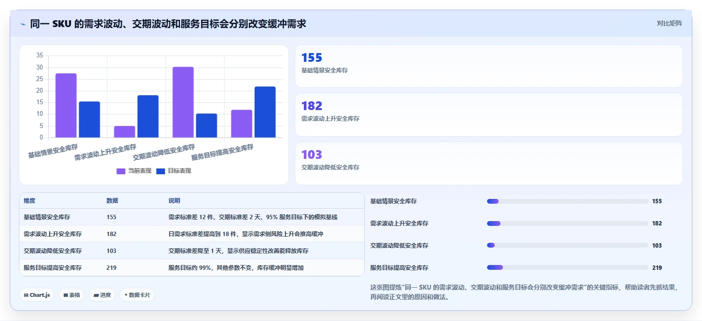702x321 pixels.
Task: Click the 进度 tag chip
Action: [102, 295]
